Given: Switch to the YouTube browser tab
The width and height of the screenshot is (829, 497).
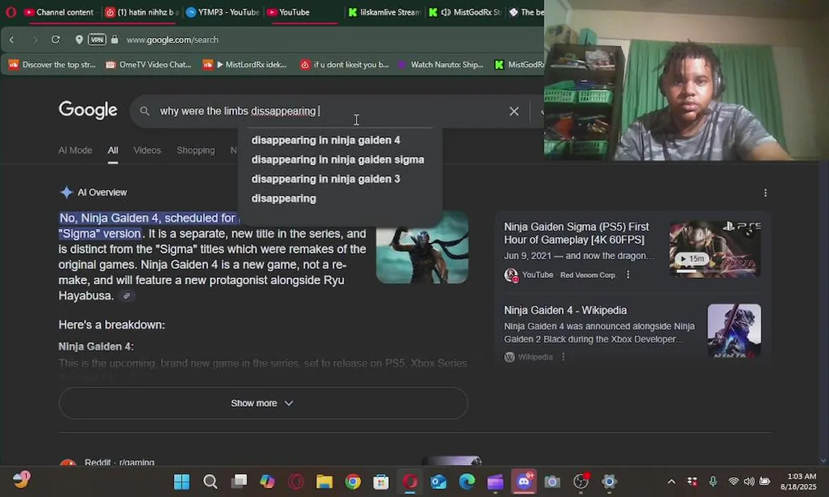Looking at the screenshot, I should [x=301, y=12].
